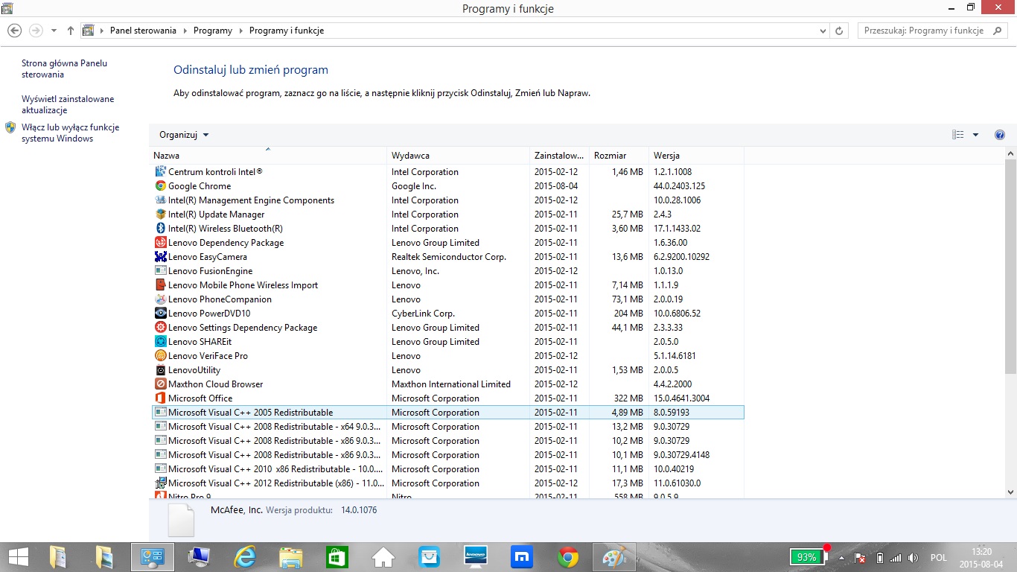
Task: Open the help question mark icon
Action: (x=1000, y=135)
